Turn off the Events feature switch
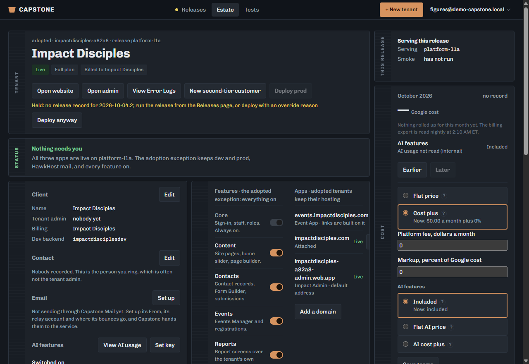Screen dimensions: 529x364 click(276, 321)
